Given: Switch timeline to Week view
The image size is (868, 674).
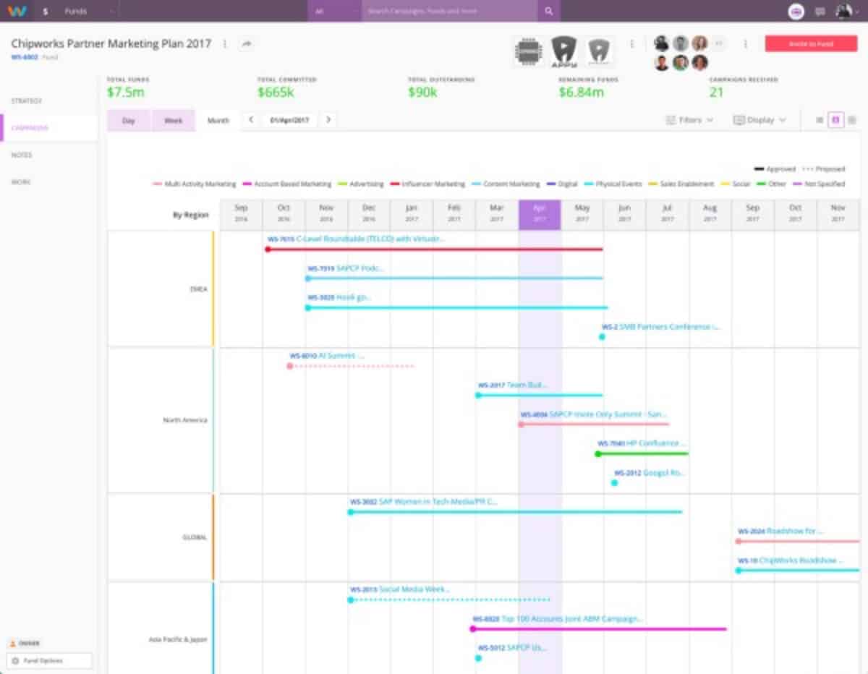Looking at the screenshot, I should coord(174,121).
